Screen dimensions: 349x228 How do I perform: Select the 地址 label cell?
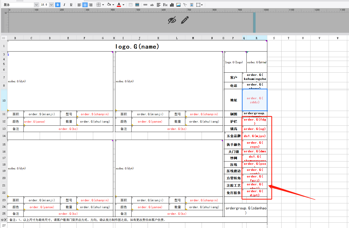point(233,100)
